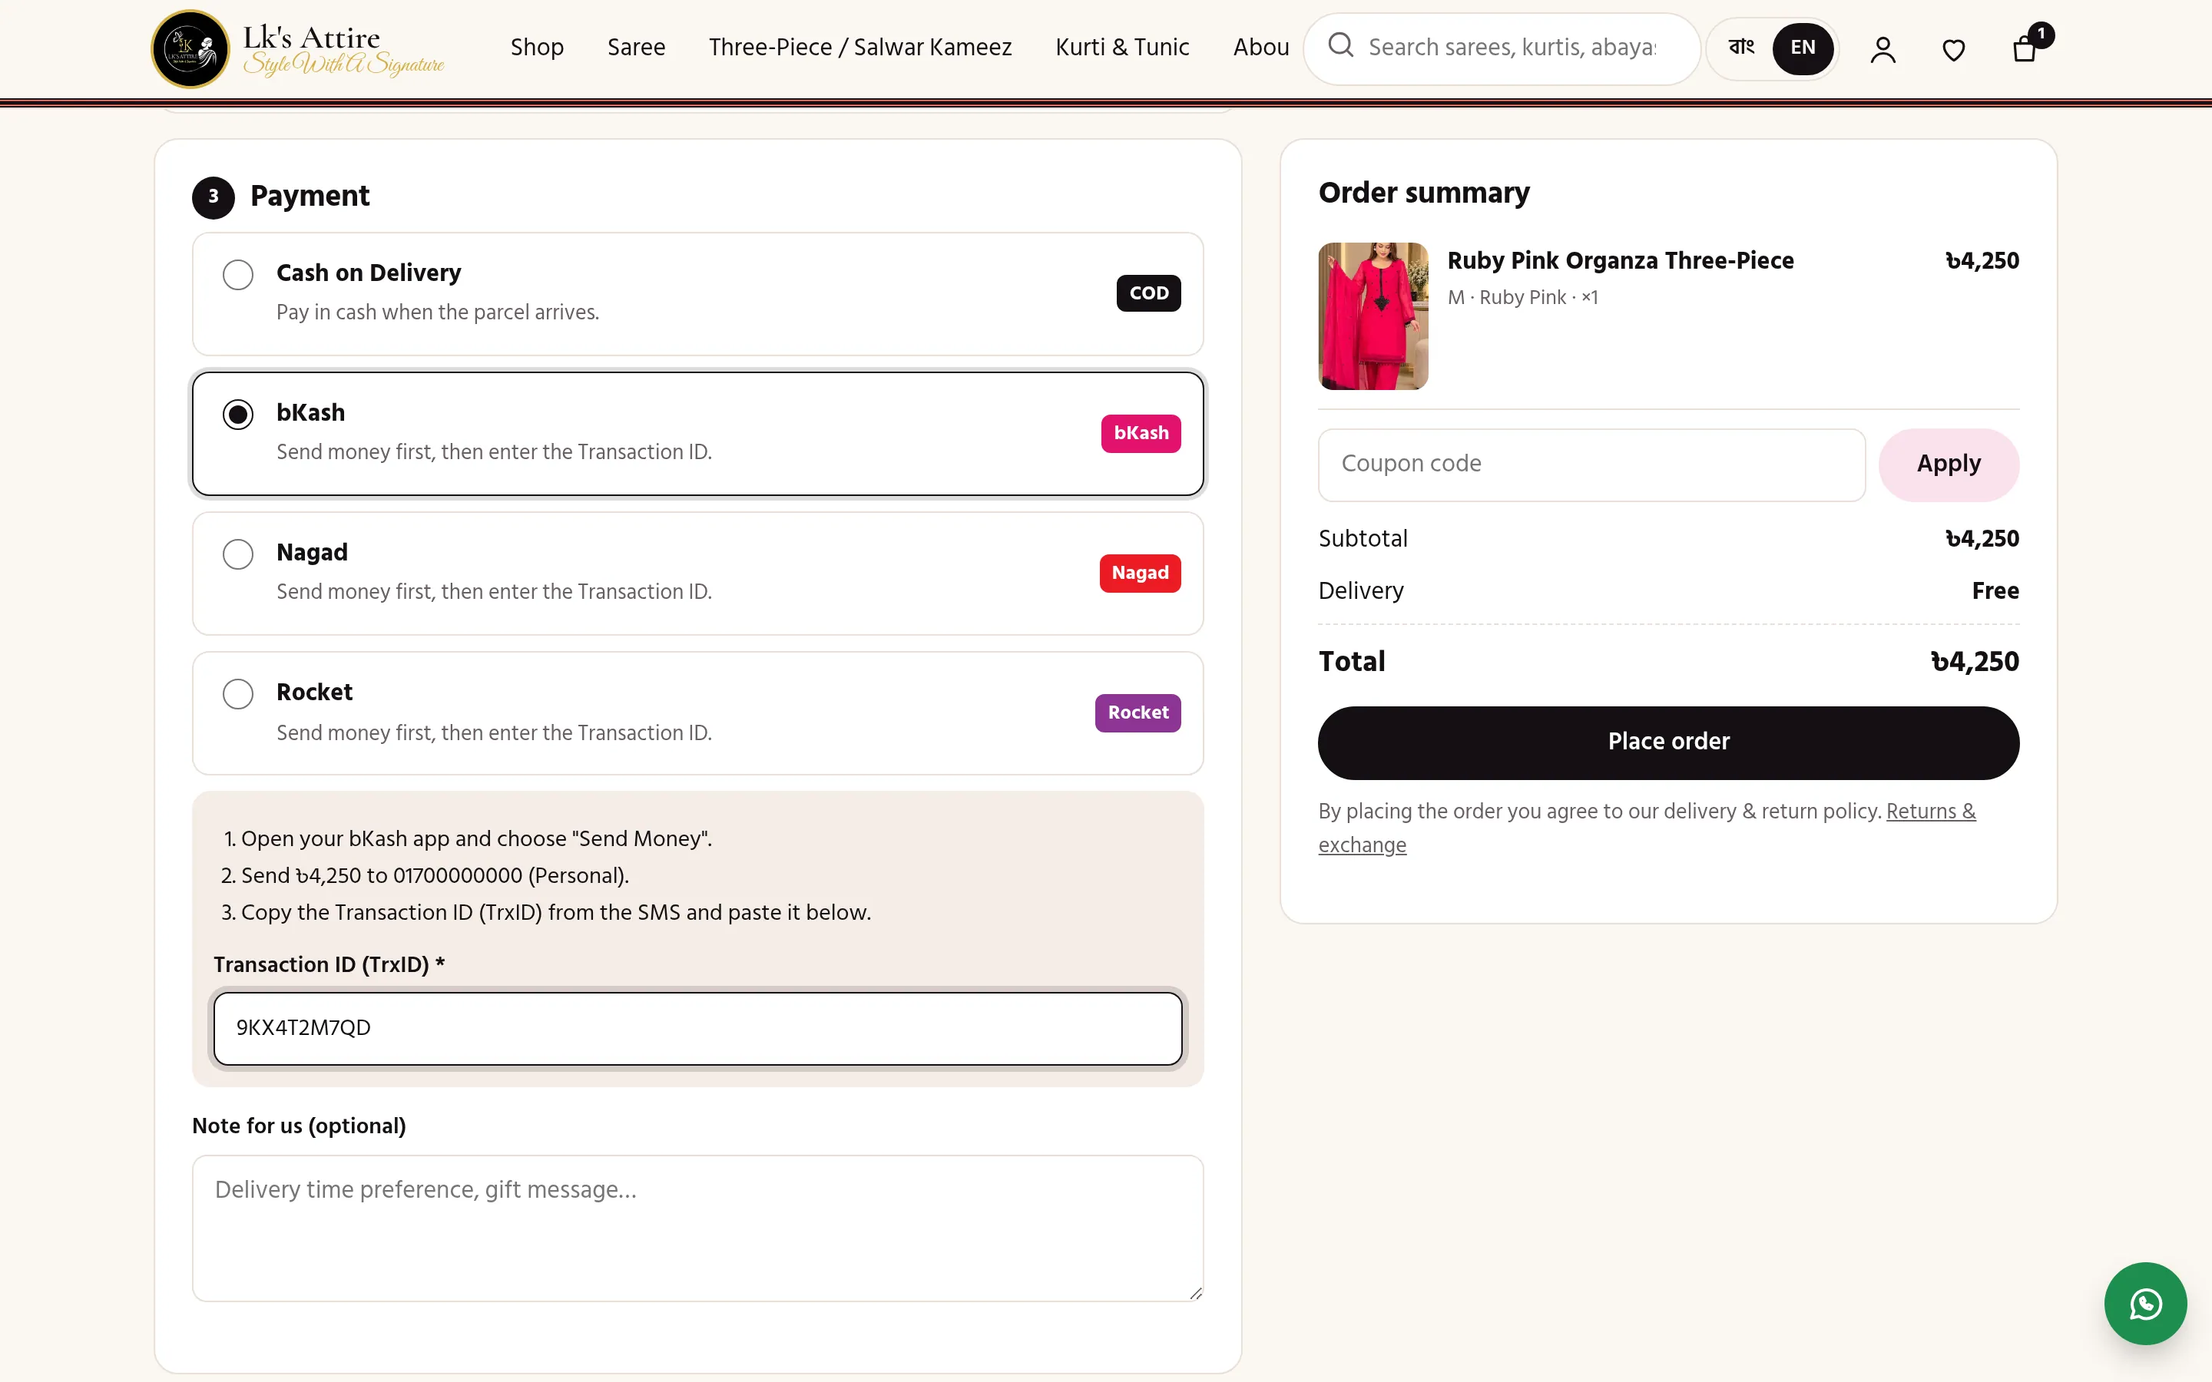Click the search magnifier icon
The height and width of the screenshot is (1382, 2212).
[x=1340, y=45]
